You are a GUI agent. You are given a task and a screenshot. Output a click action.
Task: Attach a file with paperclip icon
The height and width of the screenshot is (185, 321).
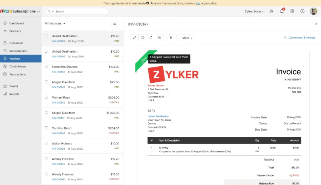(x=171, y=38)
